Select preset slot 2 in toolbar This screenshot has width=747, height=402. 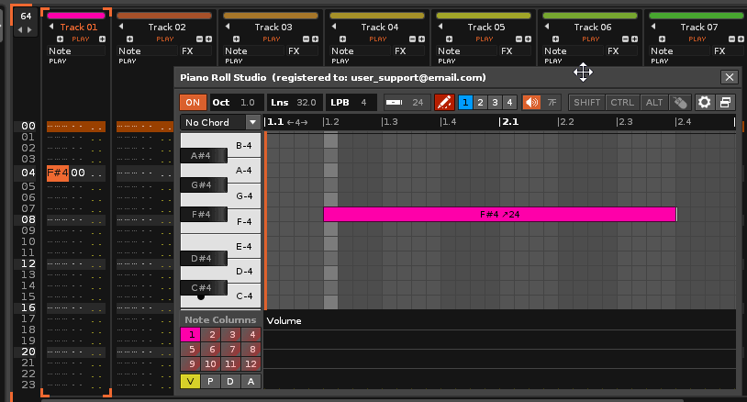tap(480, 103)
